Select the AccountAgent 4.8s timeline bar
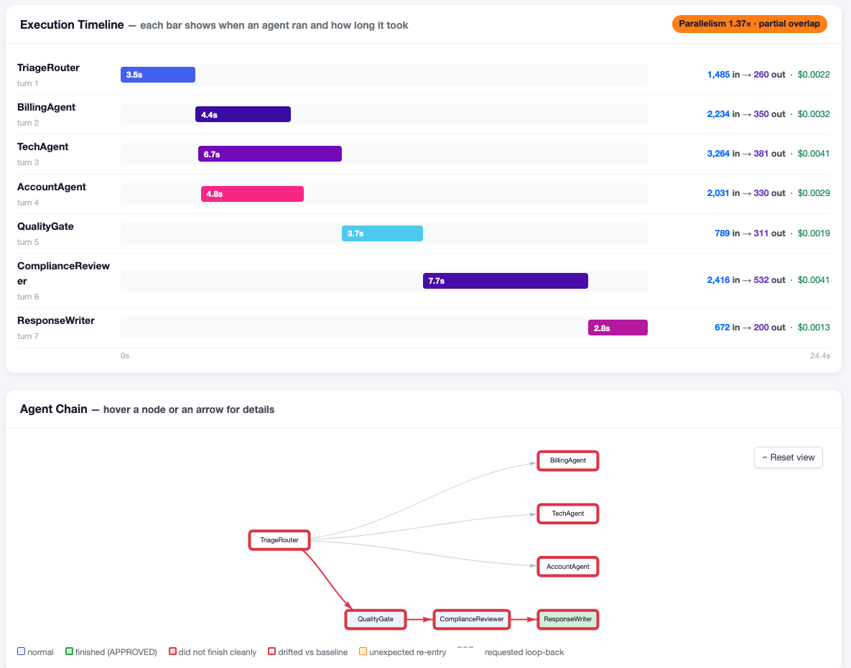Viewport: 851px width, 668px height. pyautogui.click(x=252, y=194)
